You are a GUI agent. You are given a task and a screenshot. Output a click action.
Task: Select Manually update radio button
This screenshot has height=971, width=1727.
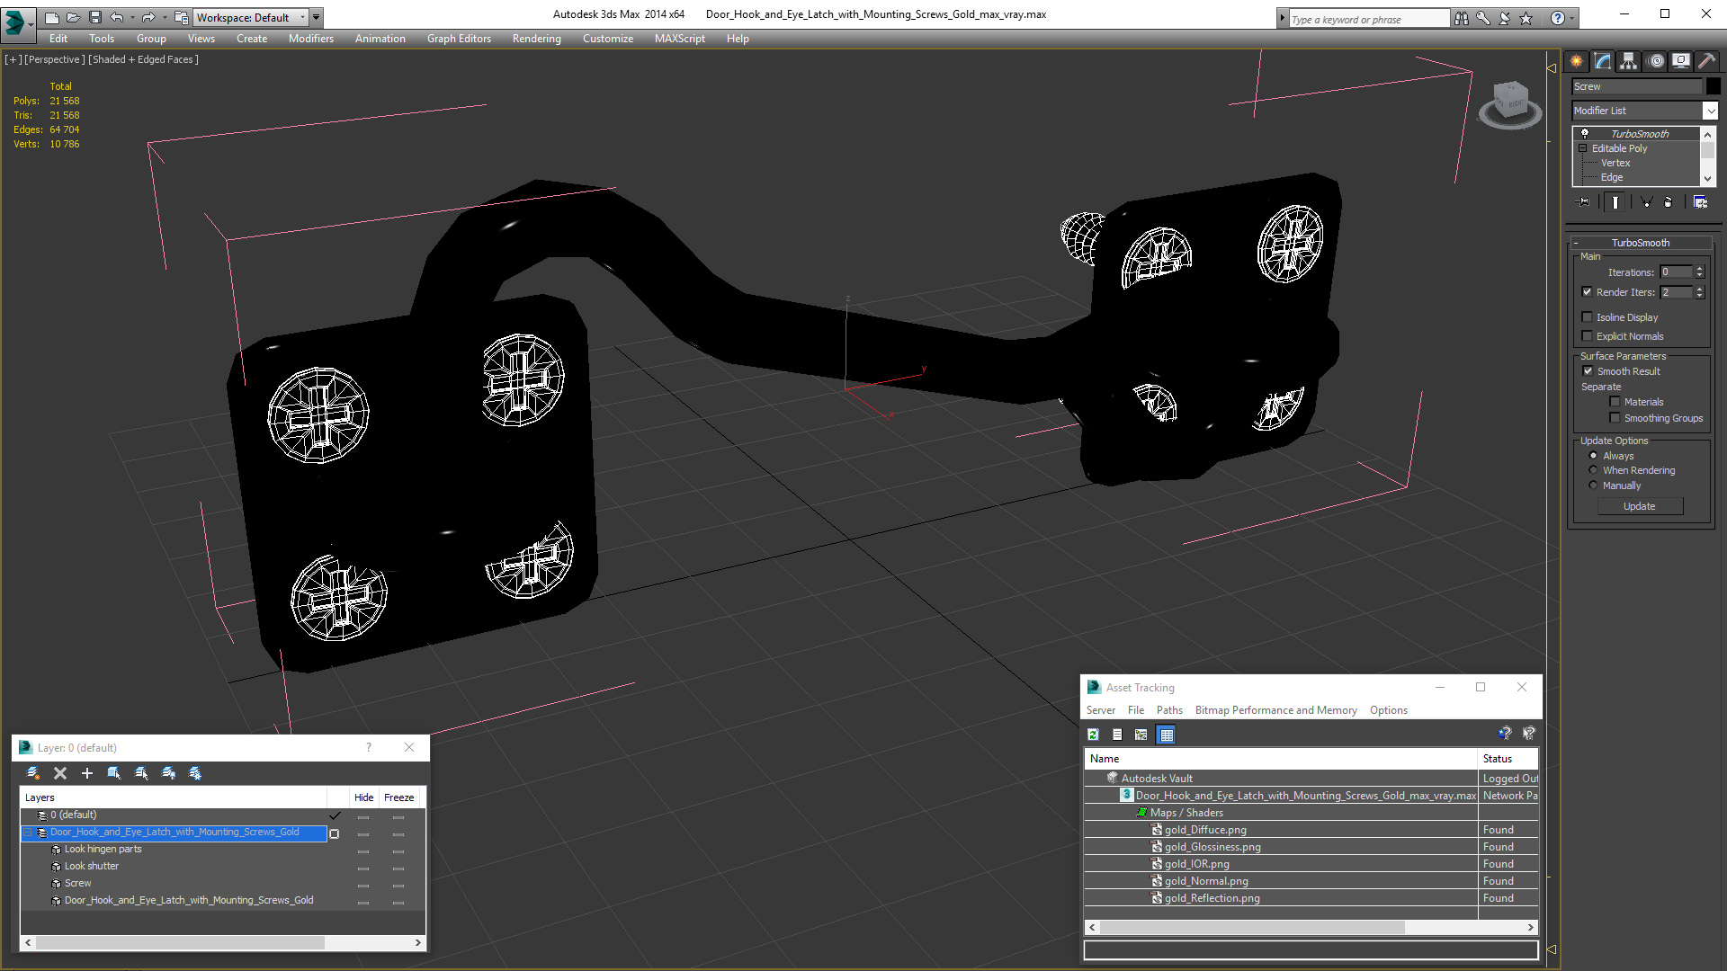point(1594,485)
